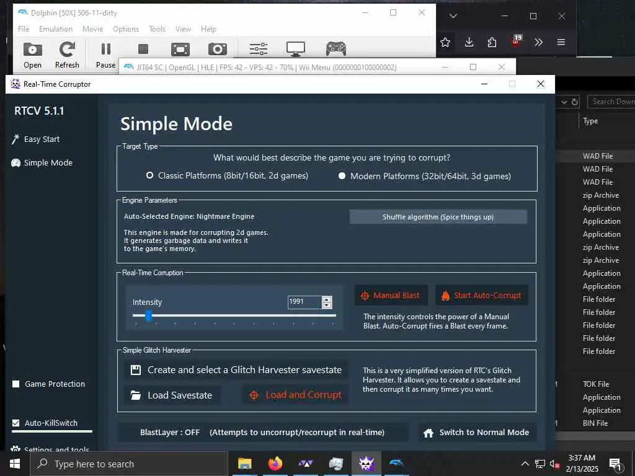This screenshot has width=635, height=476.
Task: Click the Type column header in Explorer
Action: coord(590,121)
